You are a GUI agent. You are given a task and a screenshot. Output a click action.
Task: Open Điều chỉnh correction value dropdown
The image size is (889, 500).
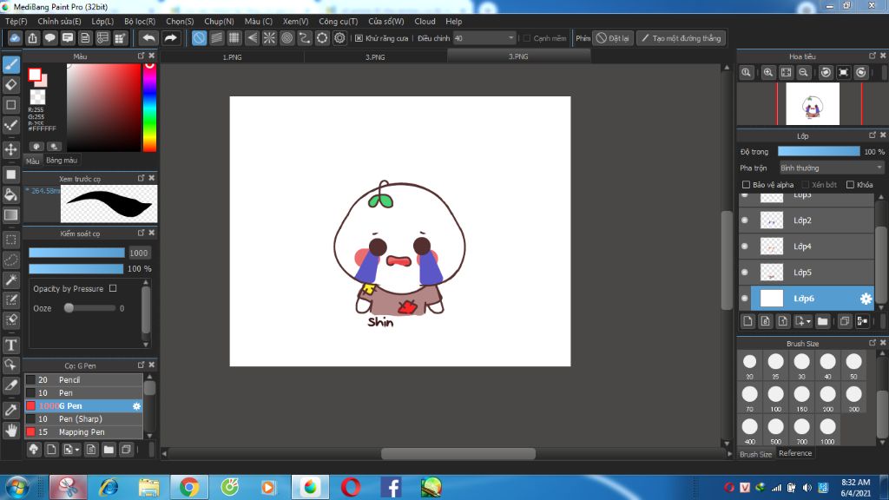click(x=484, y=38)
